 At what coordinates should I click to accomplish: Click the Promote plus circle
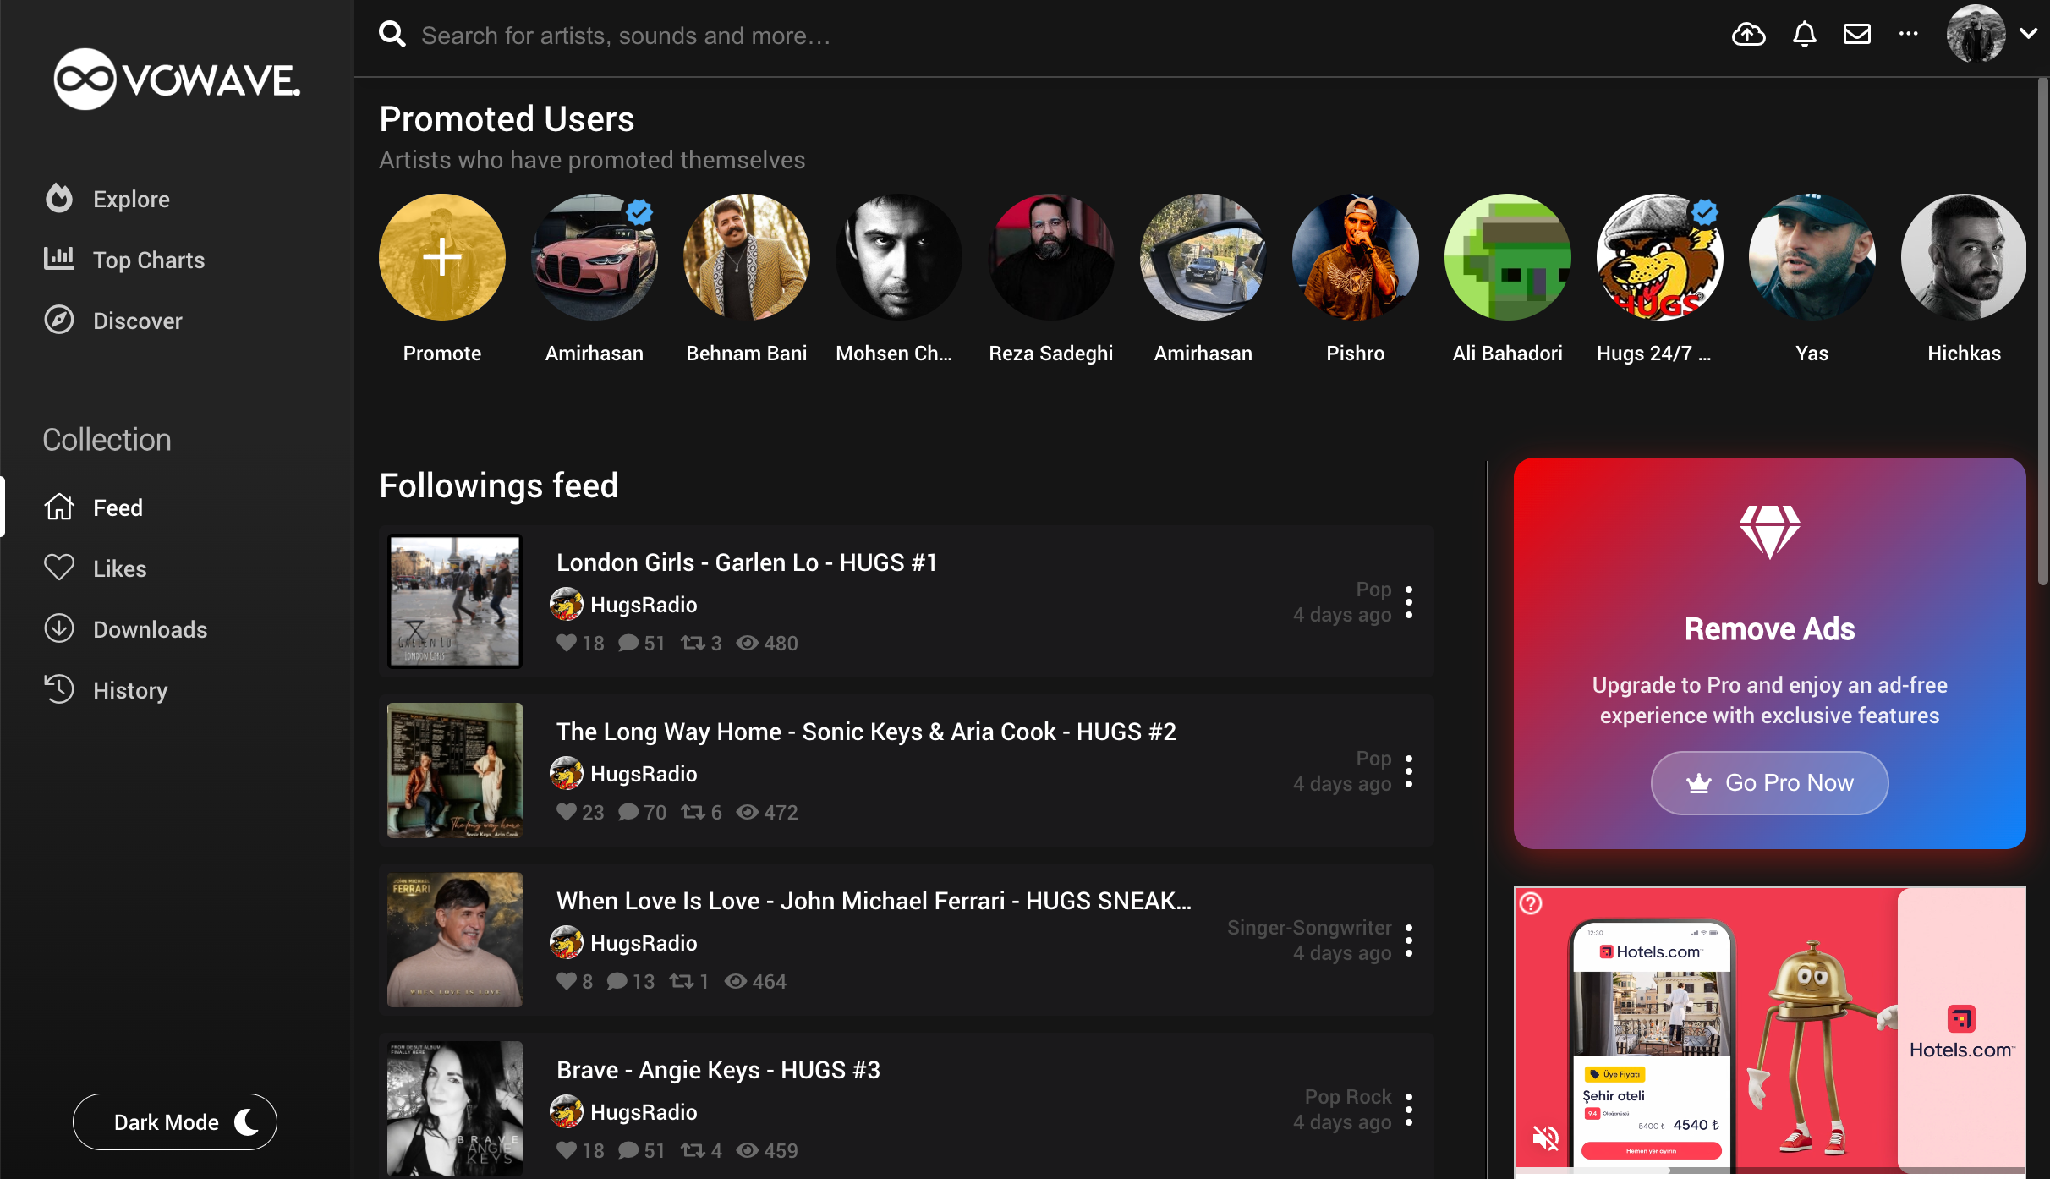point(441,256)
